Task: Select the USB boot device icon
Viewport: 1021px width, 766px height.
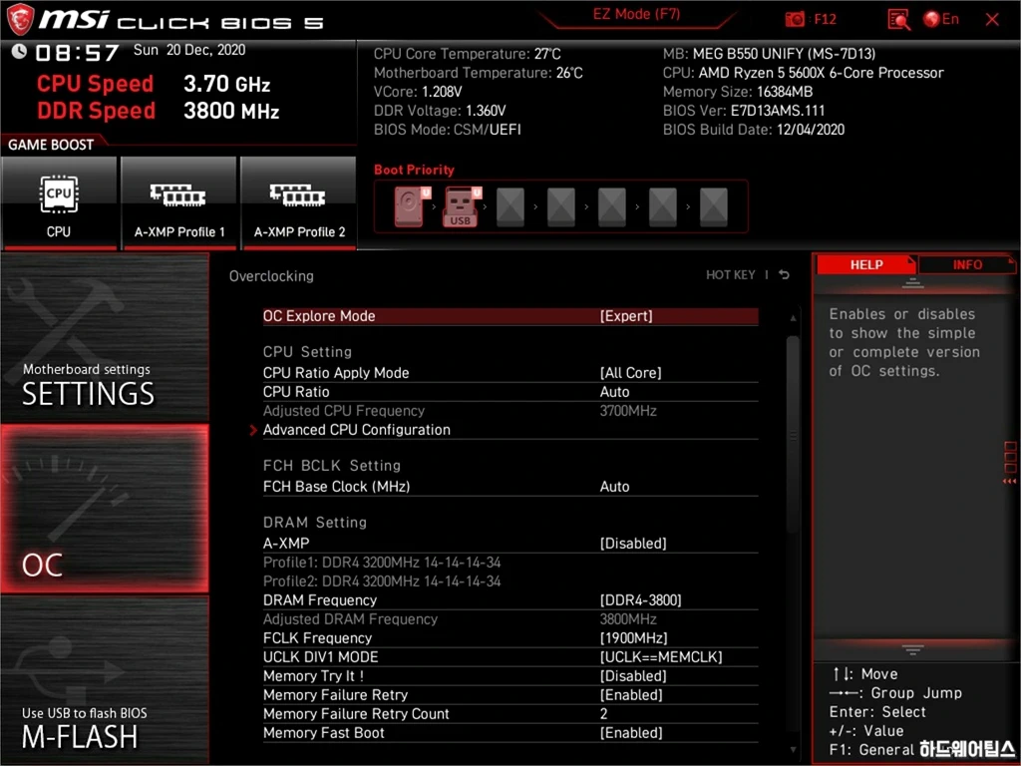Action: (x=462, y=205)
